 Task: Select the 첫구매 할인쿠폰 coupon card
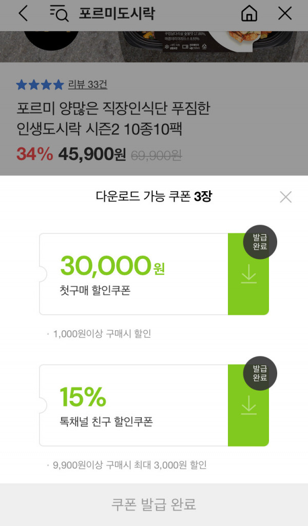[x=133, y=274]
